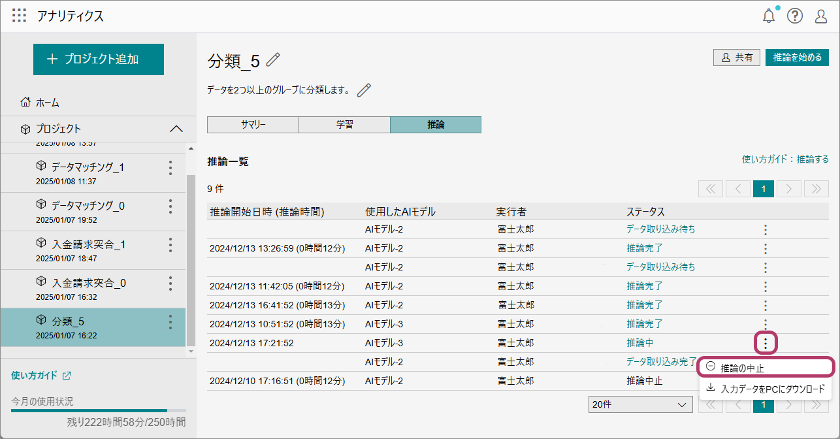Select the 推論 tab
The width and height of the screenshot is (840, 439).
pos(436,125)
